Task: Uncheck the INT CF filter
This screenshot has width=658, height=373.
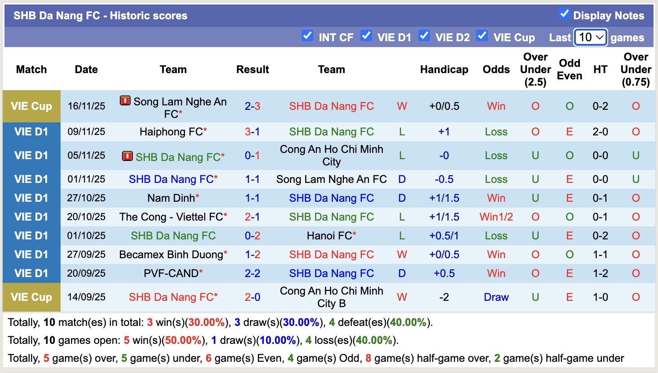Action: tap(307, 37)
